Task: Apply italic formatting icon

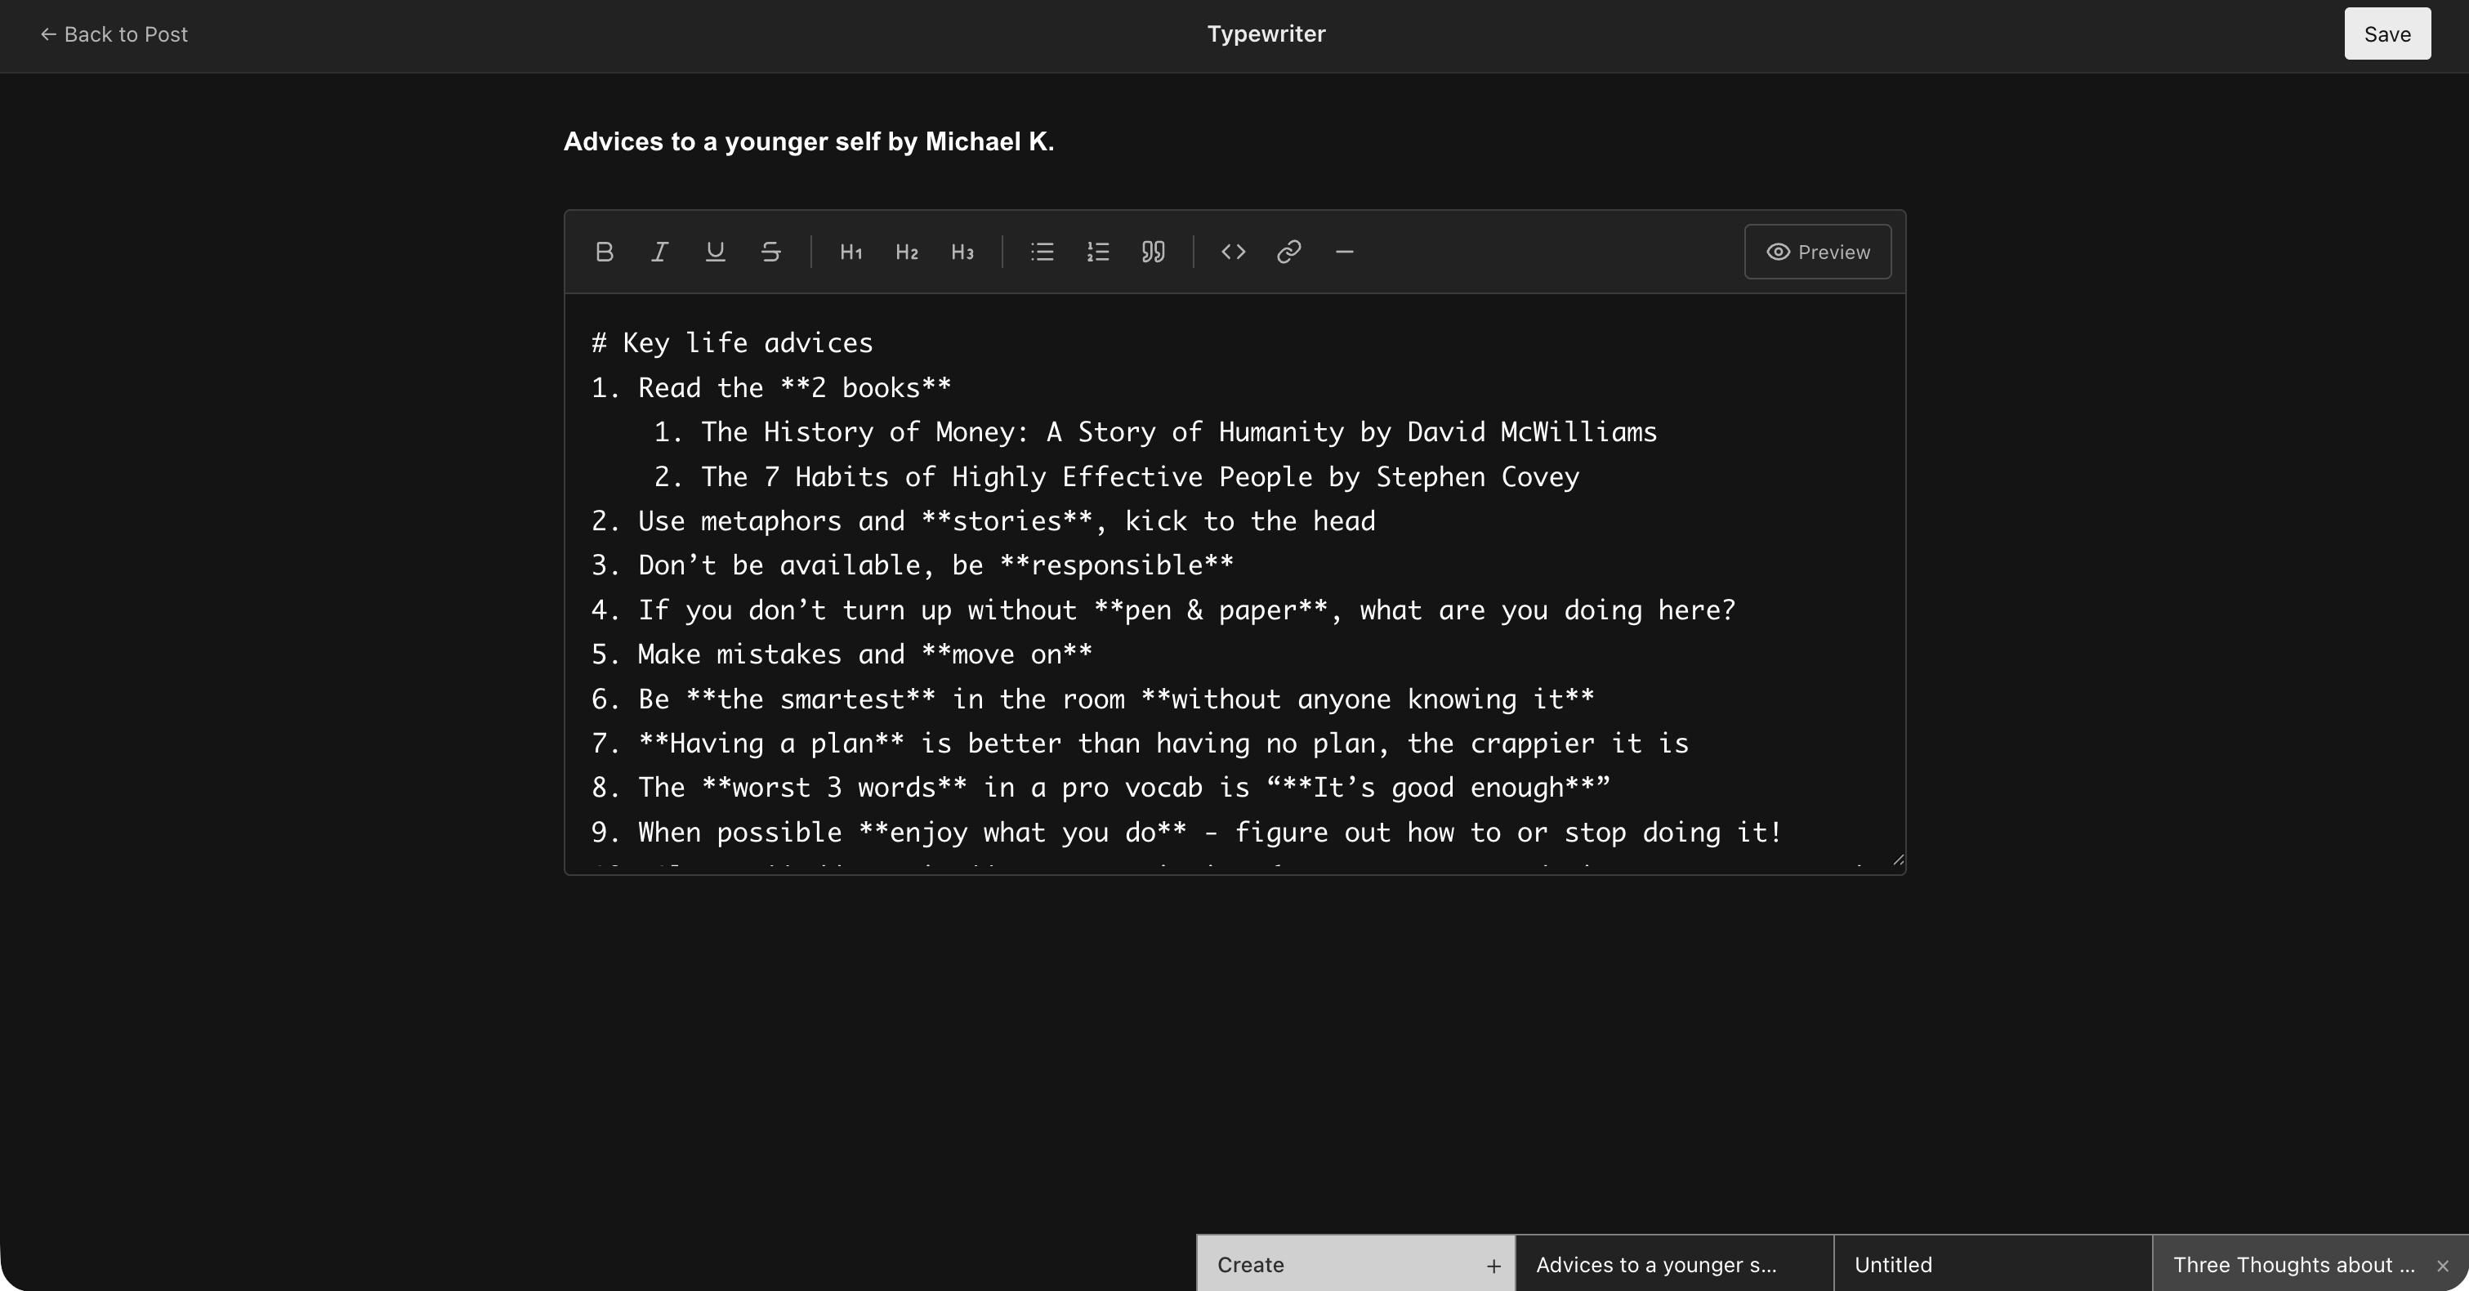Action: click(659, 252)
